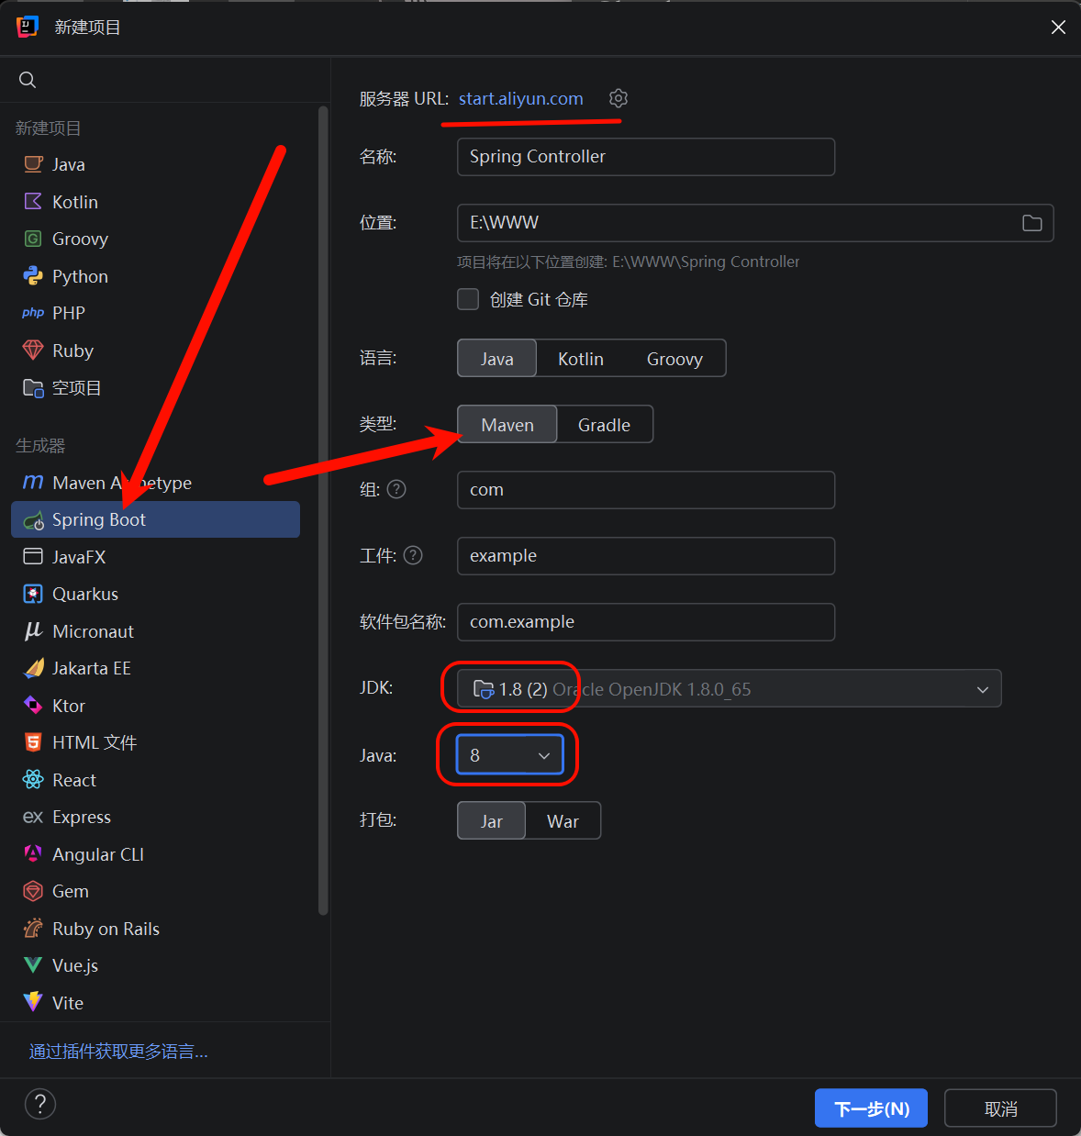Click the empty project folder icon

33,387
